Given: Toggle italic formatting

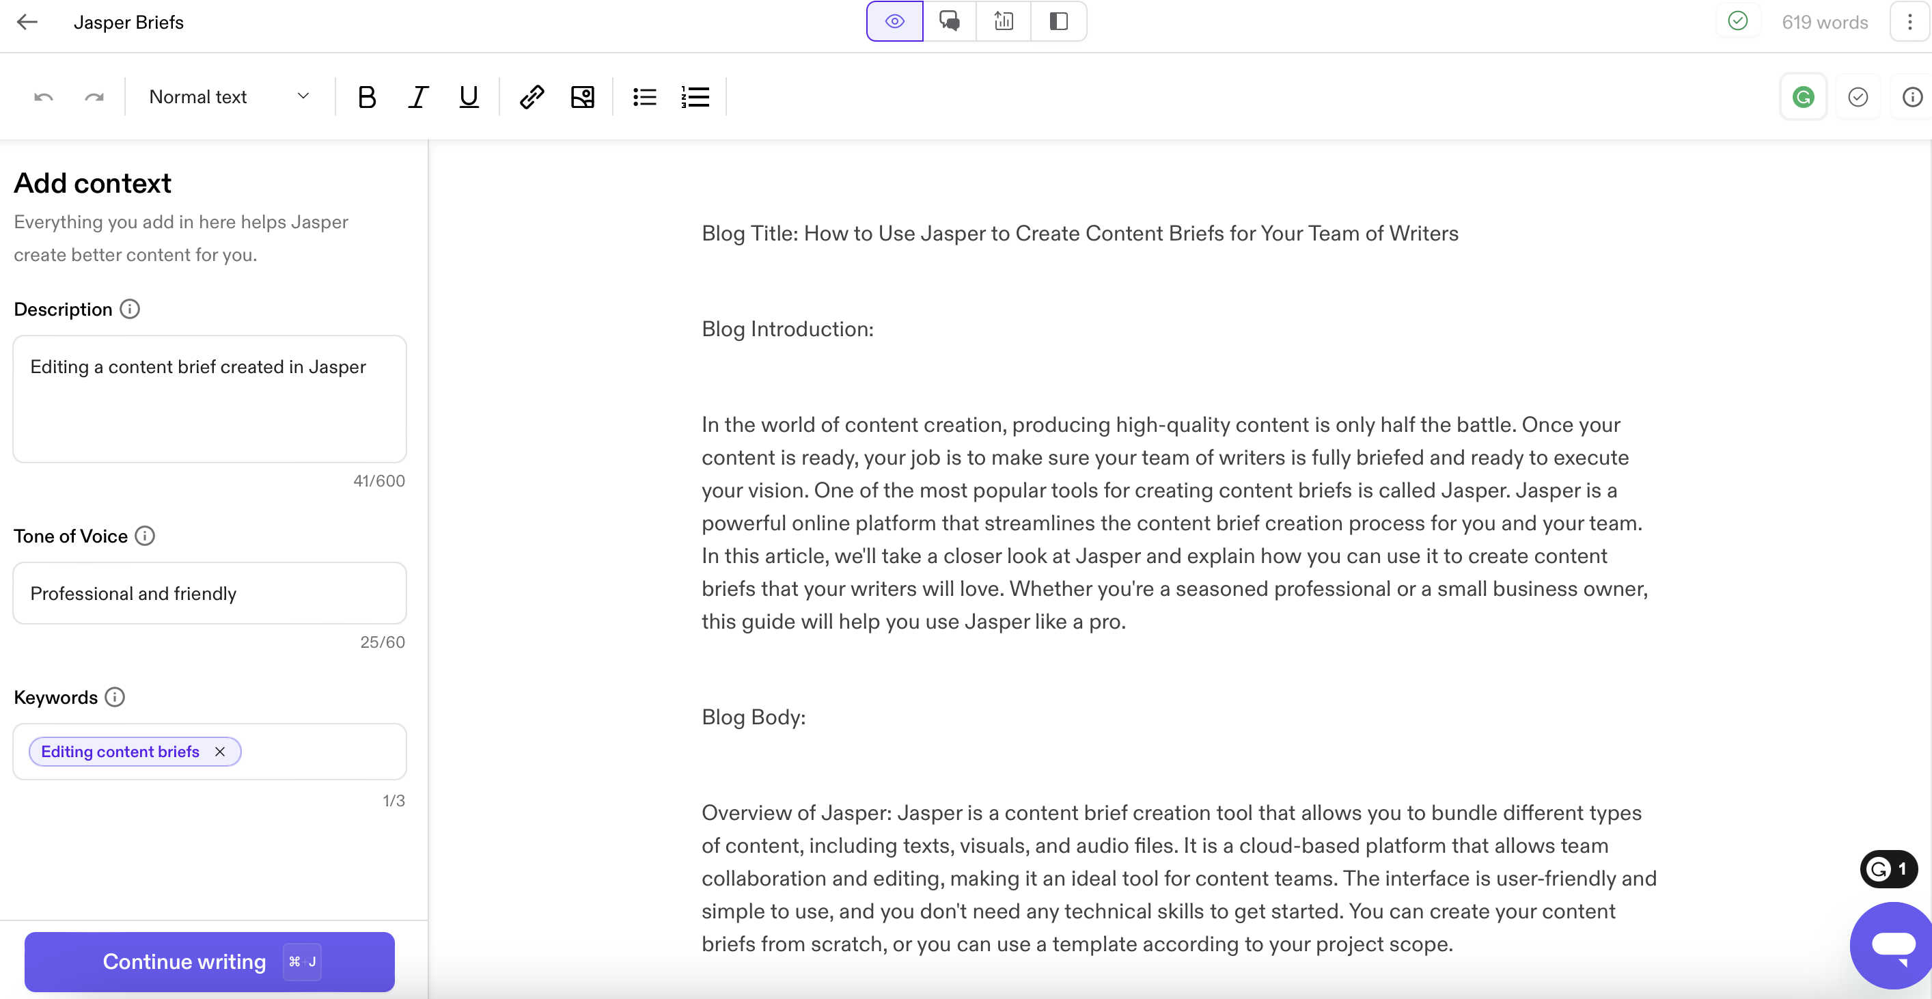Looking at the screenshot, I should (x=417, y=97).
